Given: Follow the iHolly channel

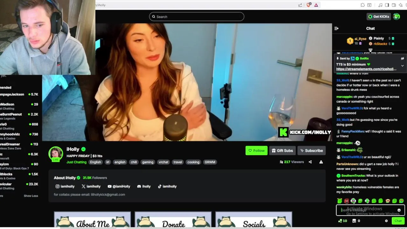Looking at the screenshot, I should pos(256,151).
